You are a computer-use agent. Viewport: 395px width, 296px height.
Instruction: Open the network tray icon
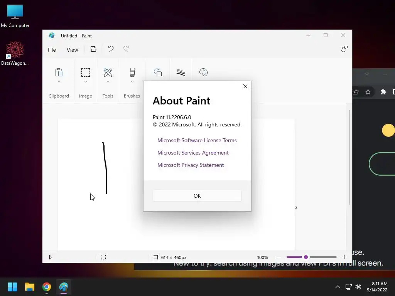(x=348, y=287)
